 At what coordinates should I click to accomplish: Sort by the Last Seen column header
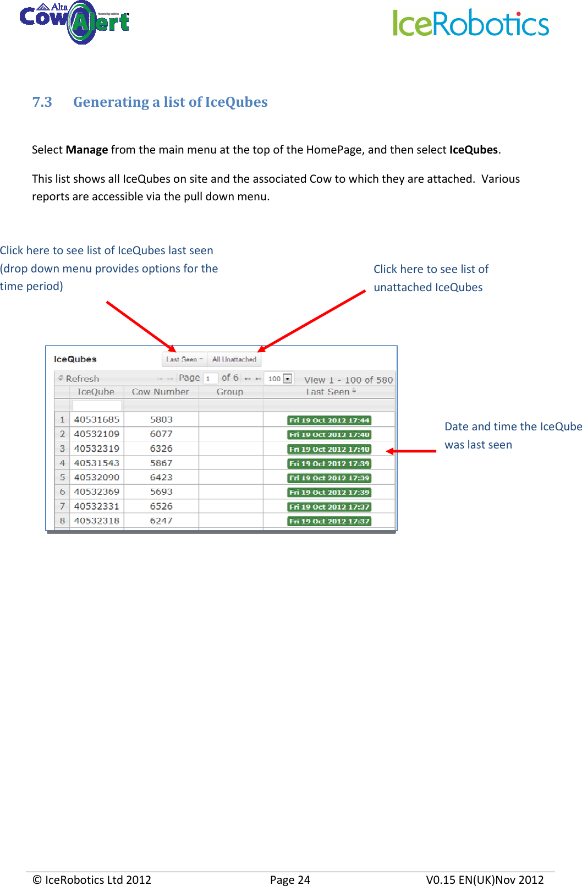328,392
